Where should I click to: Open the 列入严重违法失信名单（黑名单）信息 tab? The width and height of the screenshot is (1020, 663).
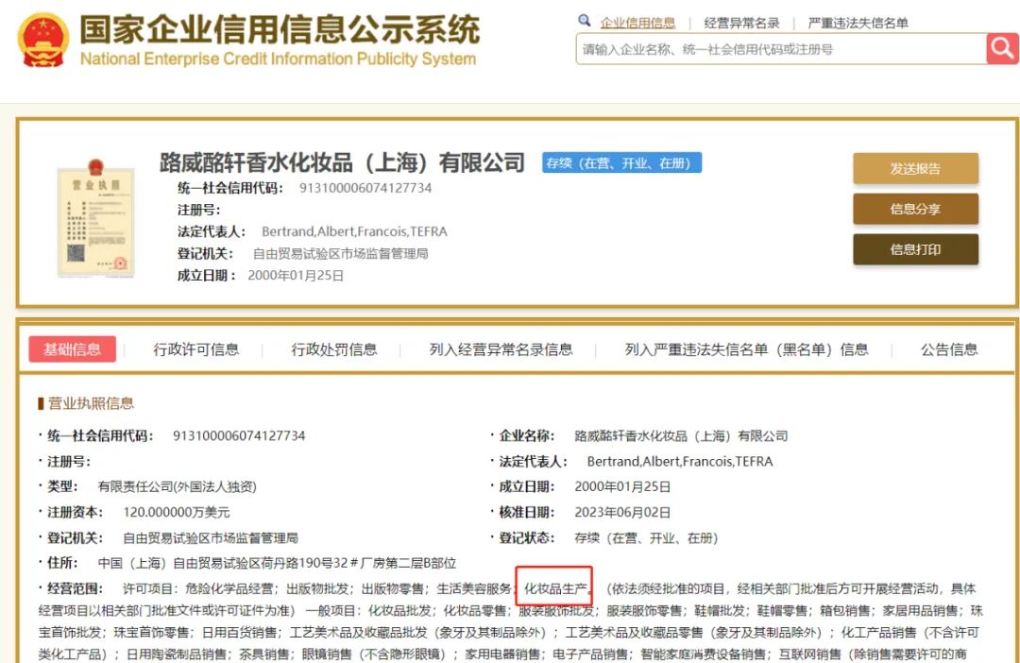pyautogui.click(x=747, y=349)
